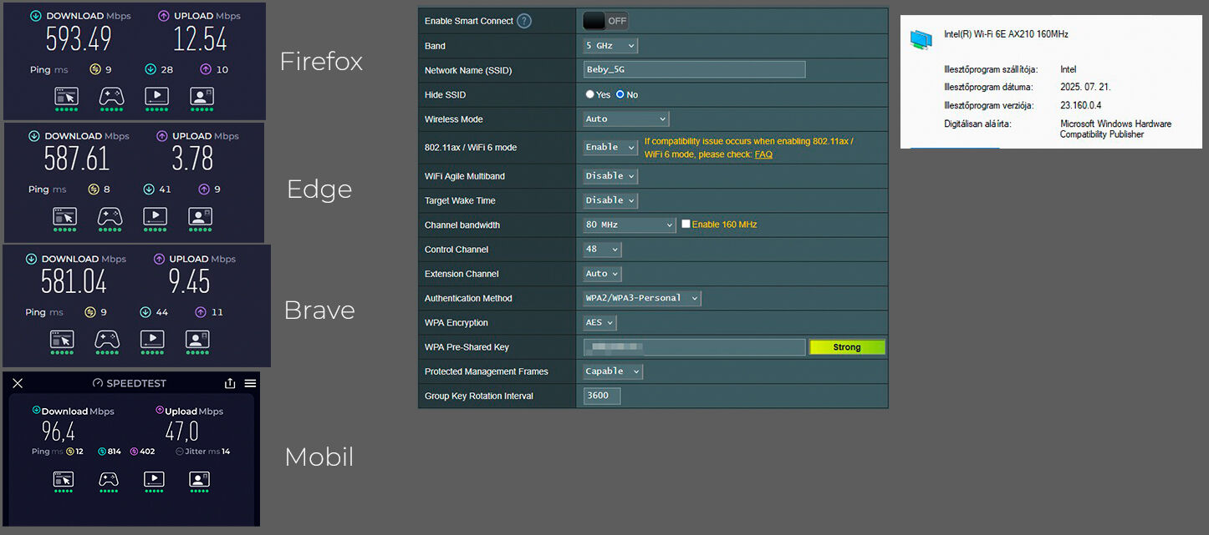
Task: Click download arrow icon in Edge result
Action: tap(34, 136)
